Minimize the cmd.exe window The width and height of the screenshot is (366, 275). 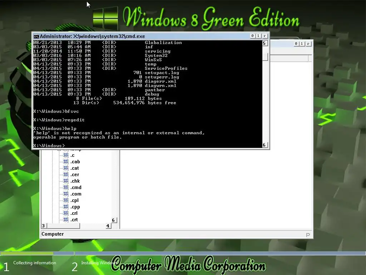252,36
